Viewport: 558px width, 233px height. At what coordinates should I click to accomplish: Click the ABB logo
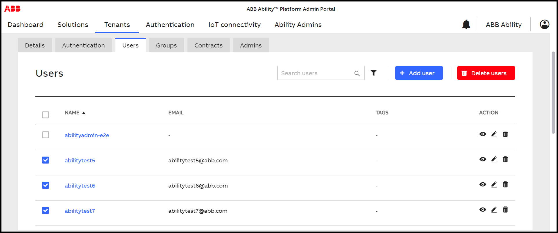tap(12, 9)
